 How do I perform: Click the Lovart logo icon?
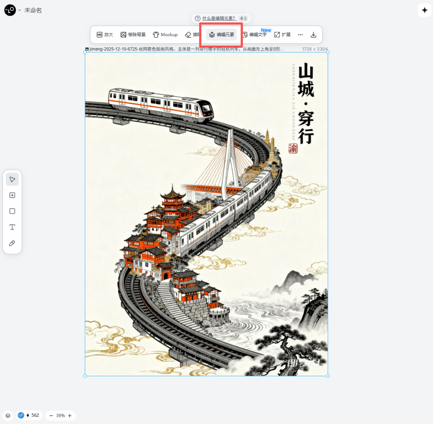click(10, 10)
